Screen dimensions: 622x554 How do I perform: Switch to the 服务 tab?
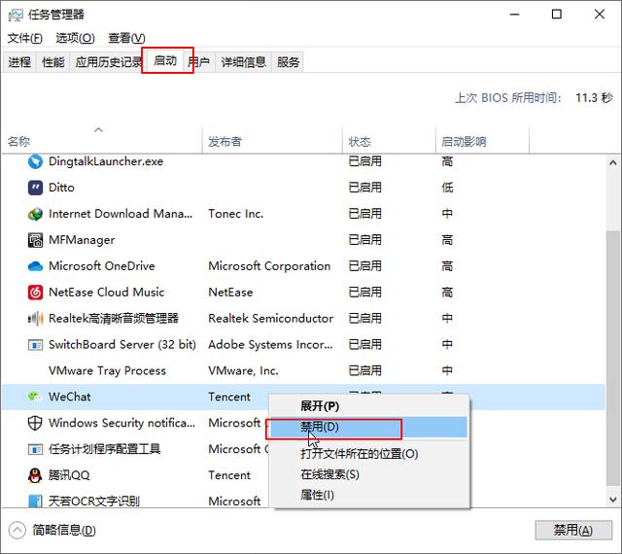pyautogui.click(x=288, y=62)
